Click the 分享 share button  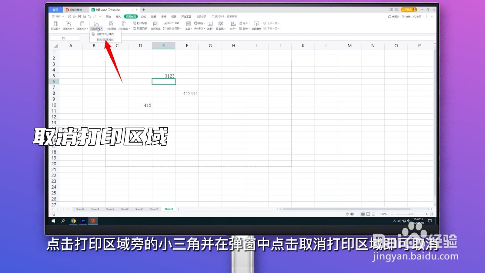pyautogui.click(x=417, y=16)
